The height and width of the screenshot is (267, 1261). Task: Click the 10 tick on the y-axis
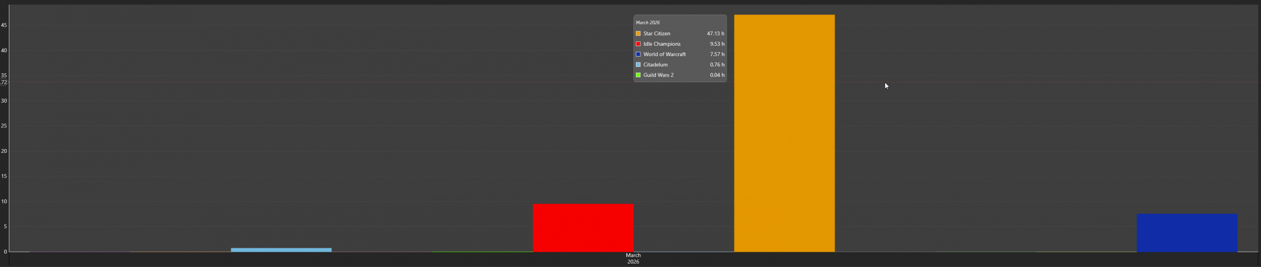pos(4,201)
